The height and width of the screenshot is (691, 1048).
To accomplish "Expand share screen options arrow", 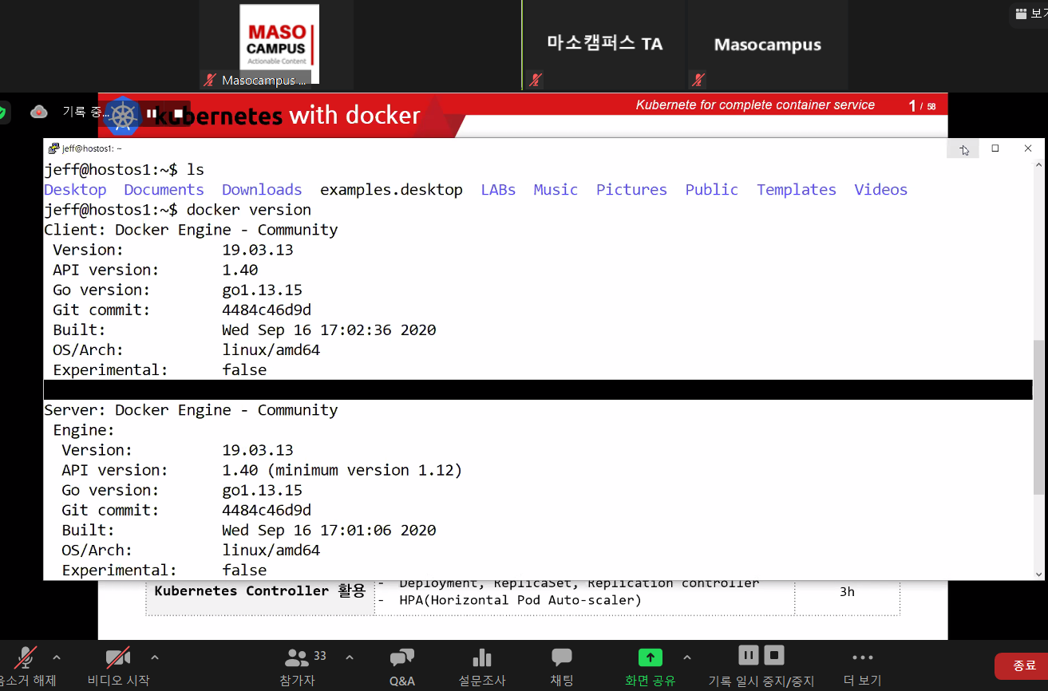I will (687, 657).
